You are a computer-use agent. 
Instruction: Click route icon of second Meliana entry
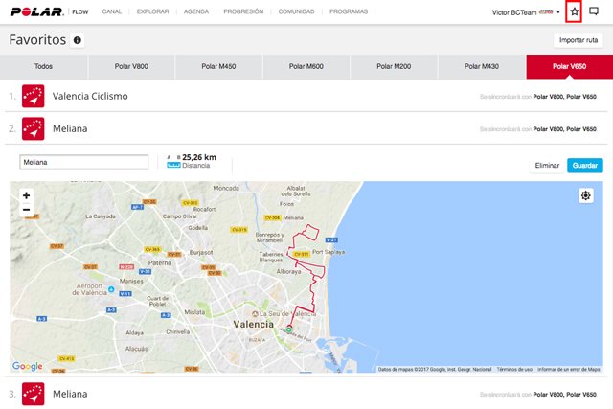point(34,128)
